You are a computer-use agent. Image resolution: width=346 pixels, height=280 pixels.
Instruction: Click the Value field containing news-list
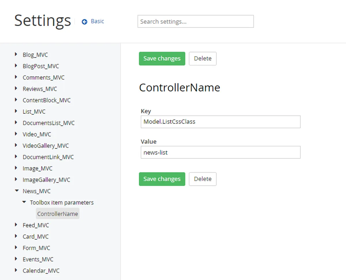point(221,152)
